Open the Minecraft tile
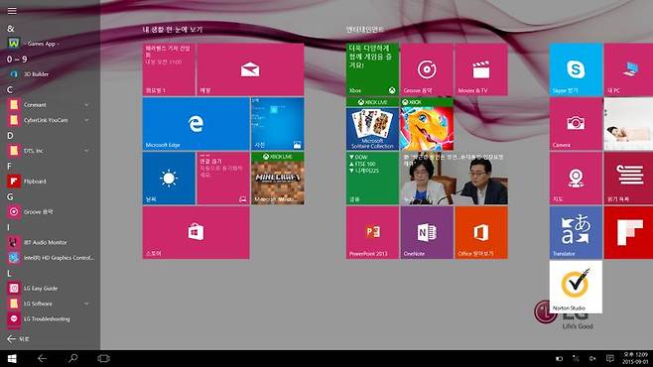This screenshot has height=367, width=653. point(277,179)
